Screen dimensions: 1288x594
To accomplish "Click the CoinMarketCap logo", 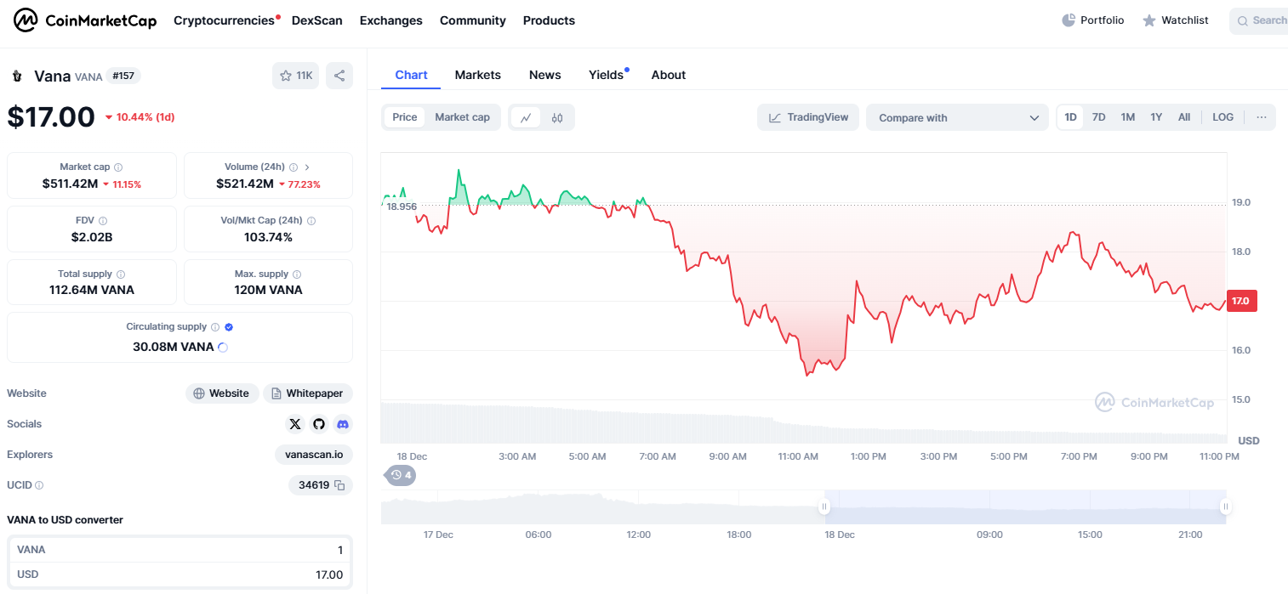I will click(85, 20).
